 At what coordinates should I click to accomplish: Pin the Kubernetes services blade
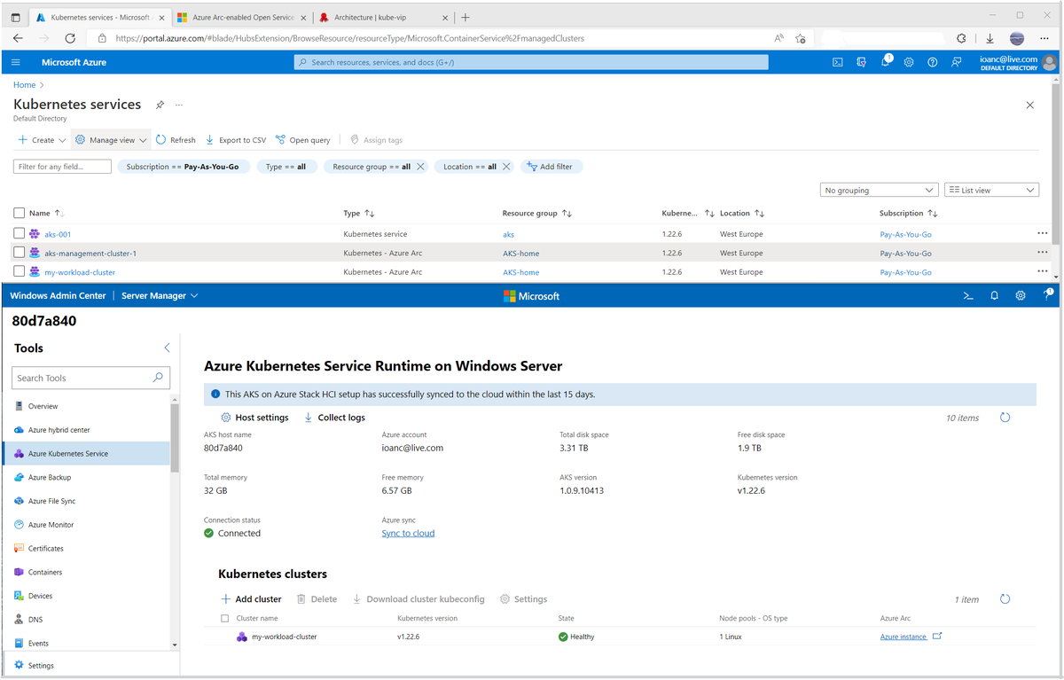point(160,105)
